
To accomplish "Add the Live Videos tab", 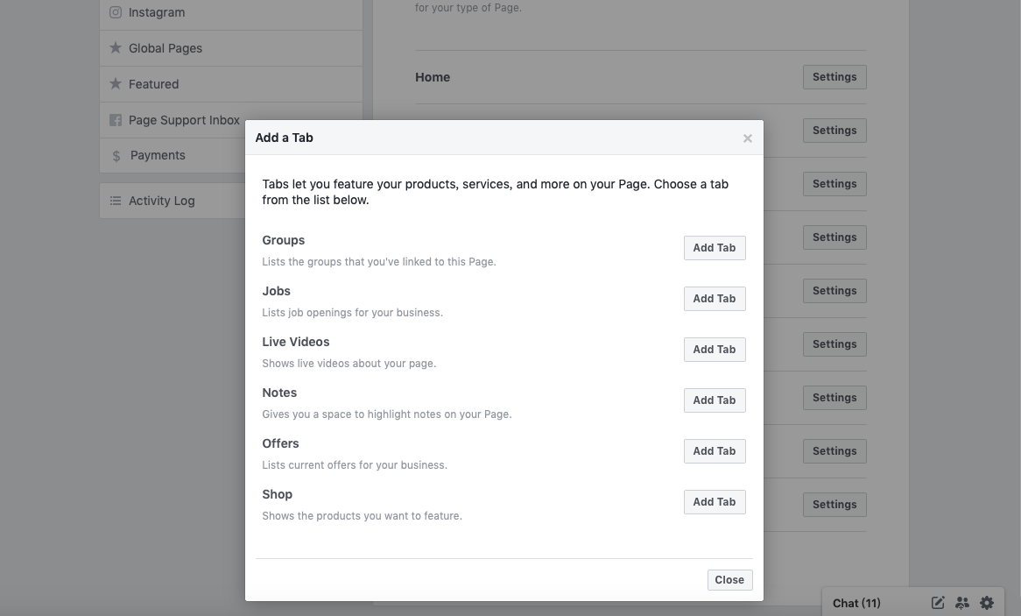I will [x=715, y=350].
